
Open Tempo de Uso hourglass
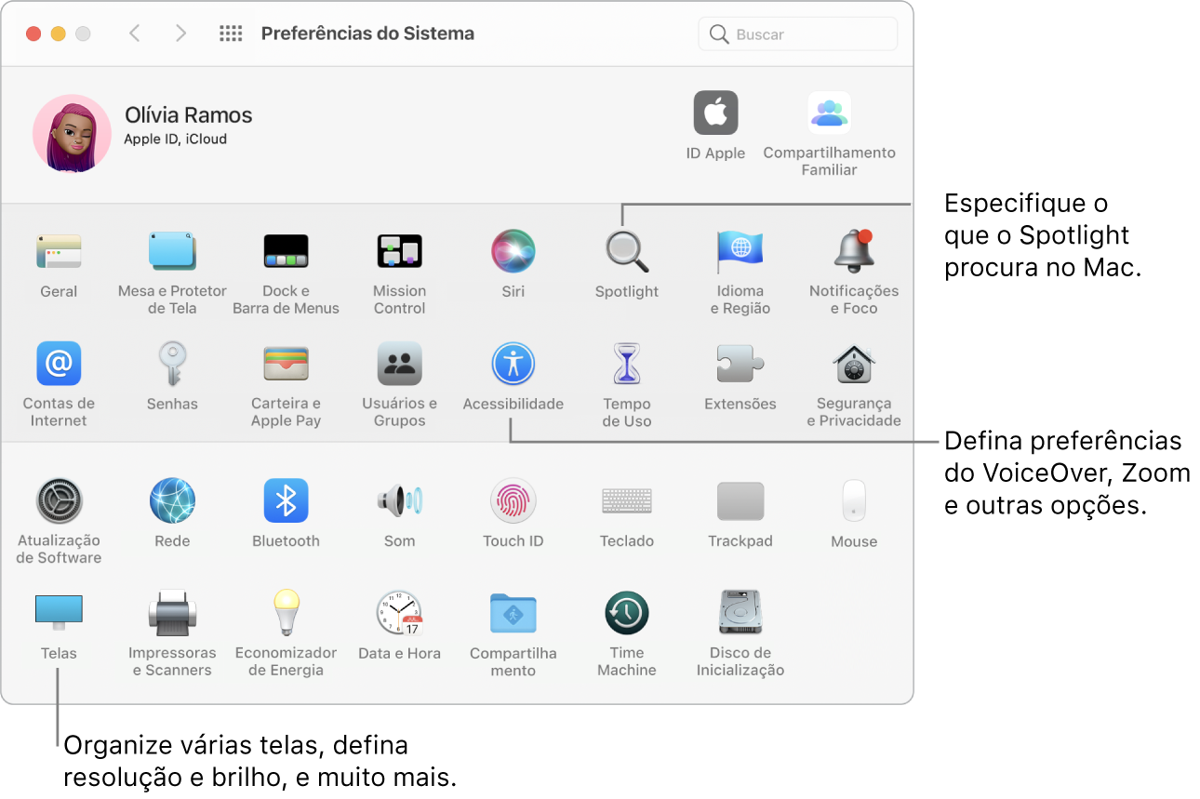[x=627, y=364]
